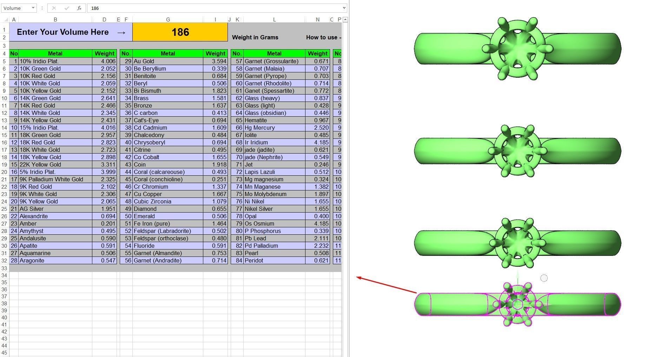
Task: Select the 'Garnet (Almandite)' cell
Action: [168, 253]
